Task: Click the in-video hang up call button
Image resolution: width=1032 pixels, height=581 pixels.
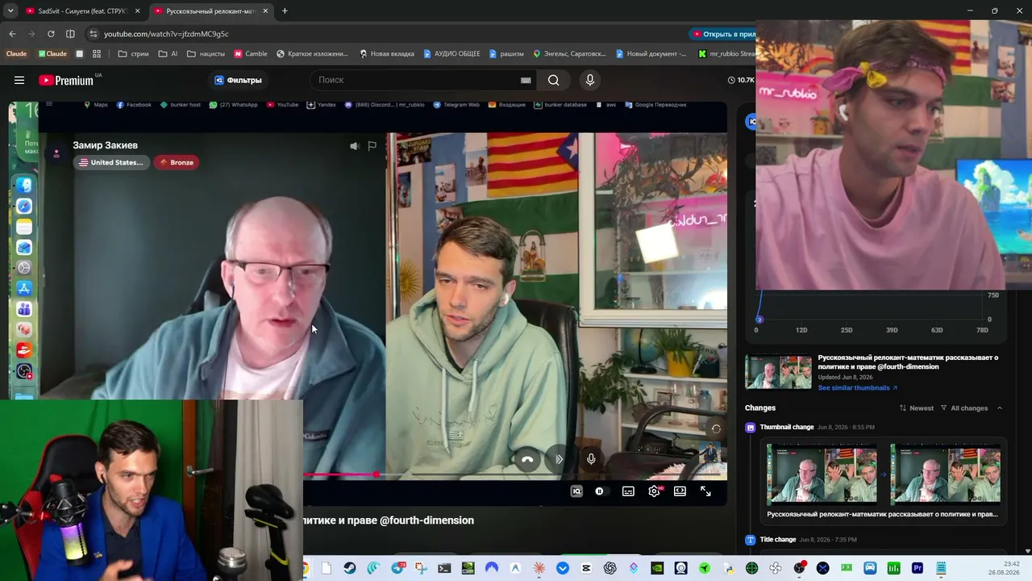Action: click(527, 459)
